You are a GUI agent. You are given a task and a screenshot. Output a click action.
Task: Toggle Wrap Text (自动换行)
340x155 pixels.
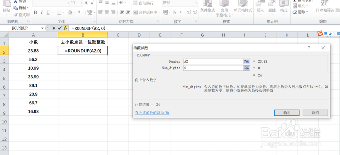[143, 3]
